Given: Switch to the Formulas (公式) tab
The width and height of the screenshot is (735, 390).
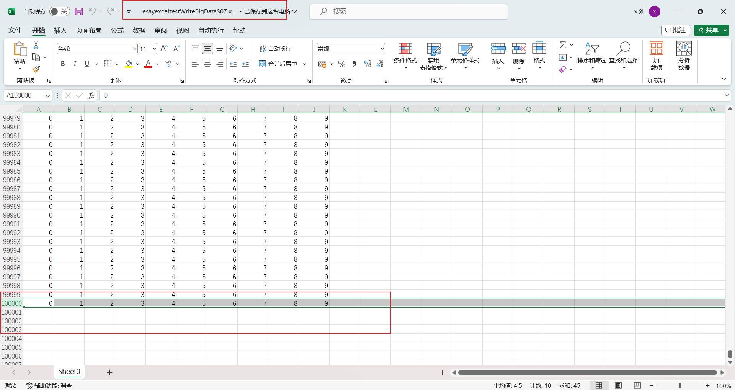Looking at the screenshot, I should click(x=117, y=30).
